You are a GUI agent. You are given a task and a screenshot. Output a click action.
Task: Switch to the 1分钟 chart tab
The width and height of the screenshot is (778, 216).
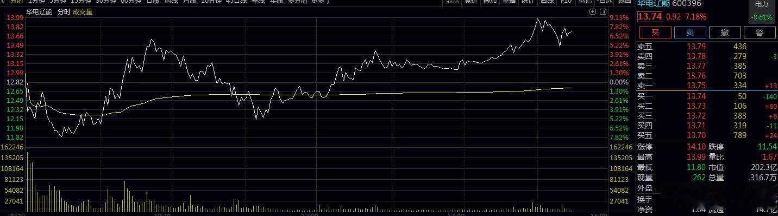click(37, 2)
